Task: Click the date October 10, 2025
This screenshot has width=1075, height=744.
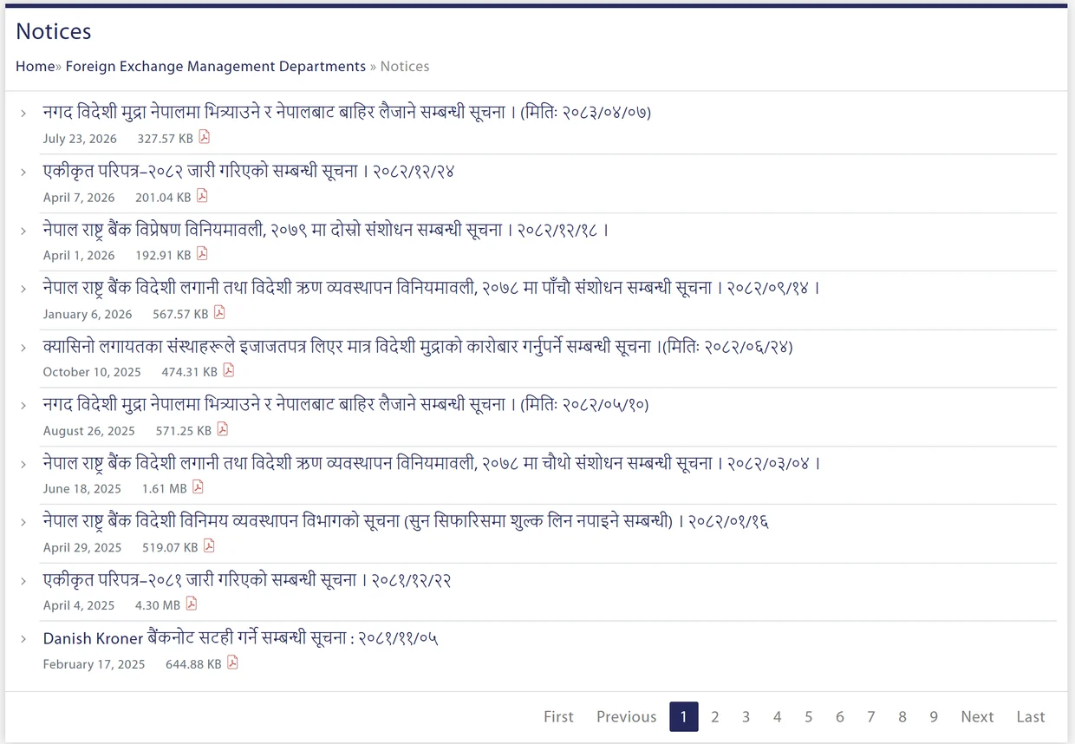Action: [92, 372]
